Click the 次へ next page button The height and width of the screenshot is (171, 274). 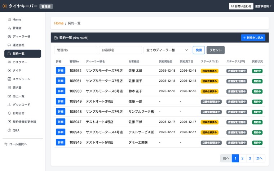[259, 158]
